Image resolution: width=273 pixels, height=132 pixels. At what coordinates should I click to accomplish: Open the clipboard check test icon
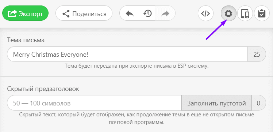pos(262,13)
